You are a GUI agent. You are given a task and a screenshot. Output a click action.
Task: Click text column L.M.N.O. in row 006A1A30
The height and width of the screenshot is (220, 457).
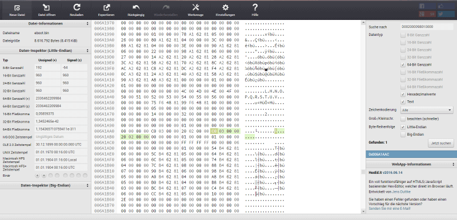[x=275, y=91]
